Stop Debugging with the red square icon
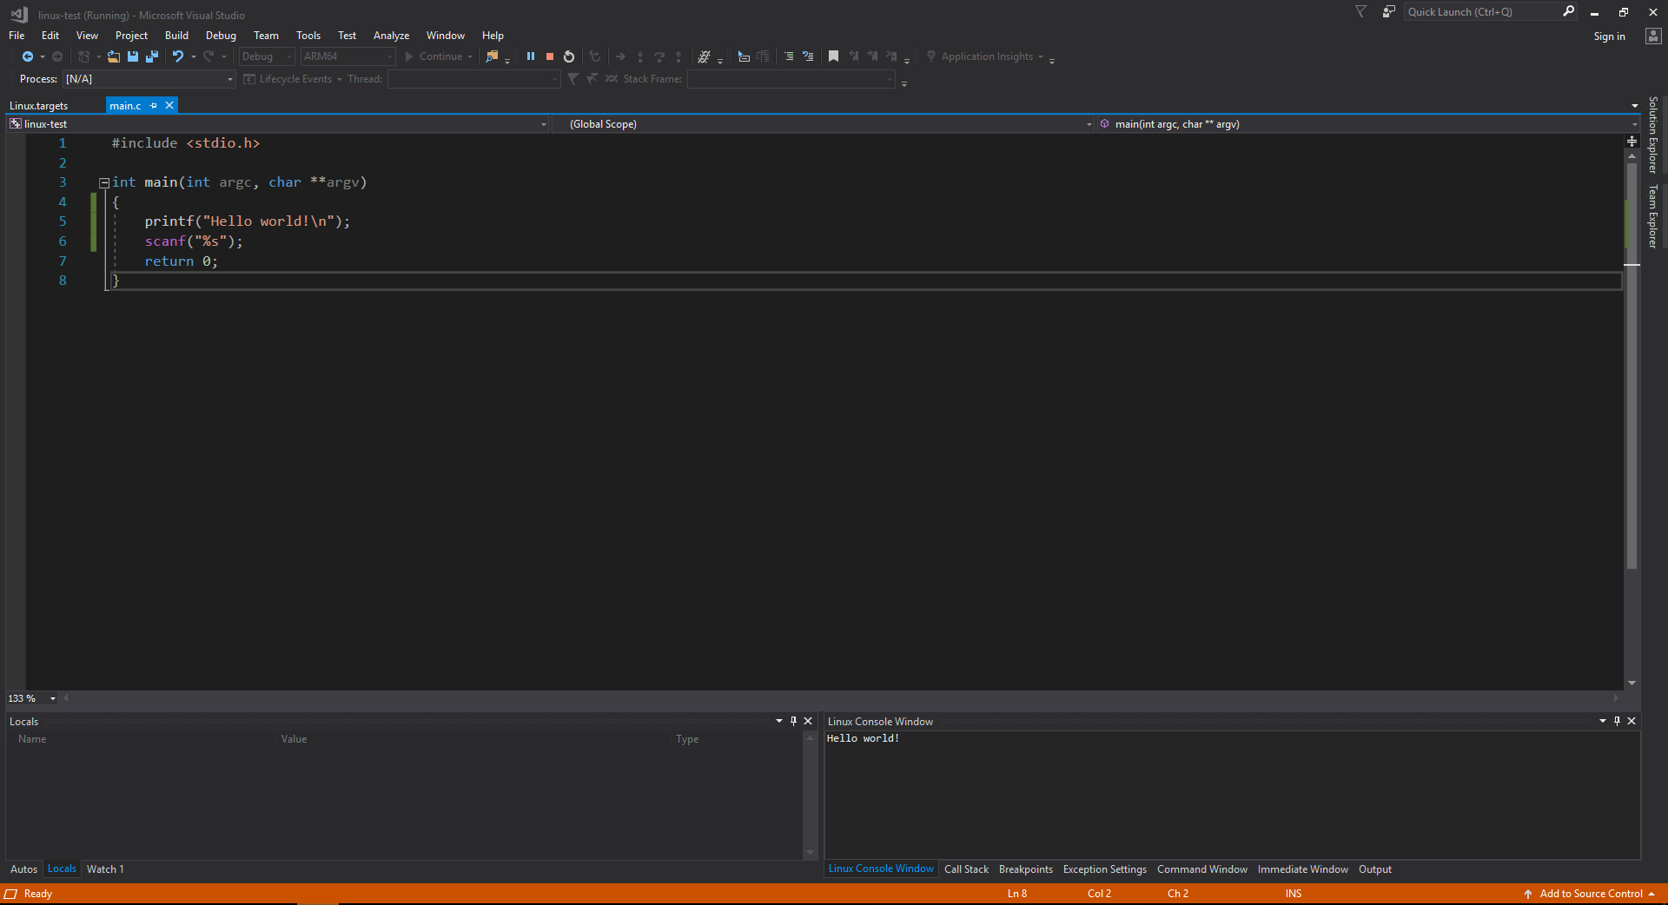Image resolution: width=1668 pixels, height=905 pixels. 549,56
